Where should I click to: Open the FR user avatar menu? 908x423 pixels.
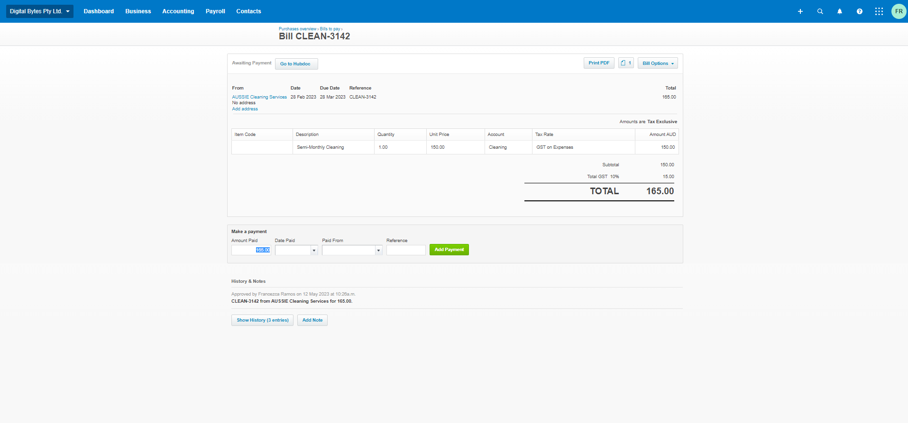(899, 11)
